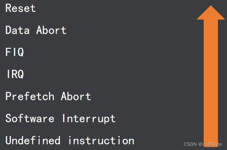This screenshot has height=150, width=227.
Task: Click the word instruction
Action: (101, 140)
